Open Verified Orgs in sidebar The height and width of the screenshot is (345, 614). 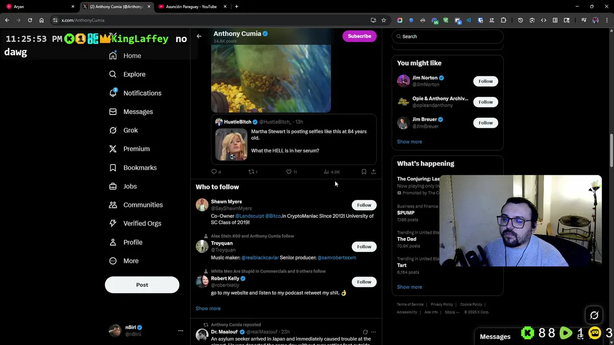(x=135, y=223)
